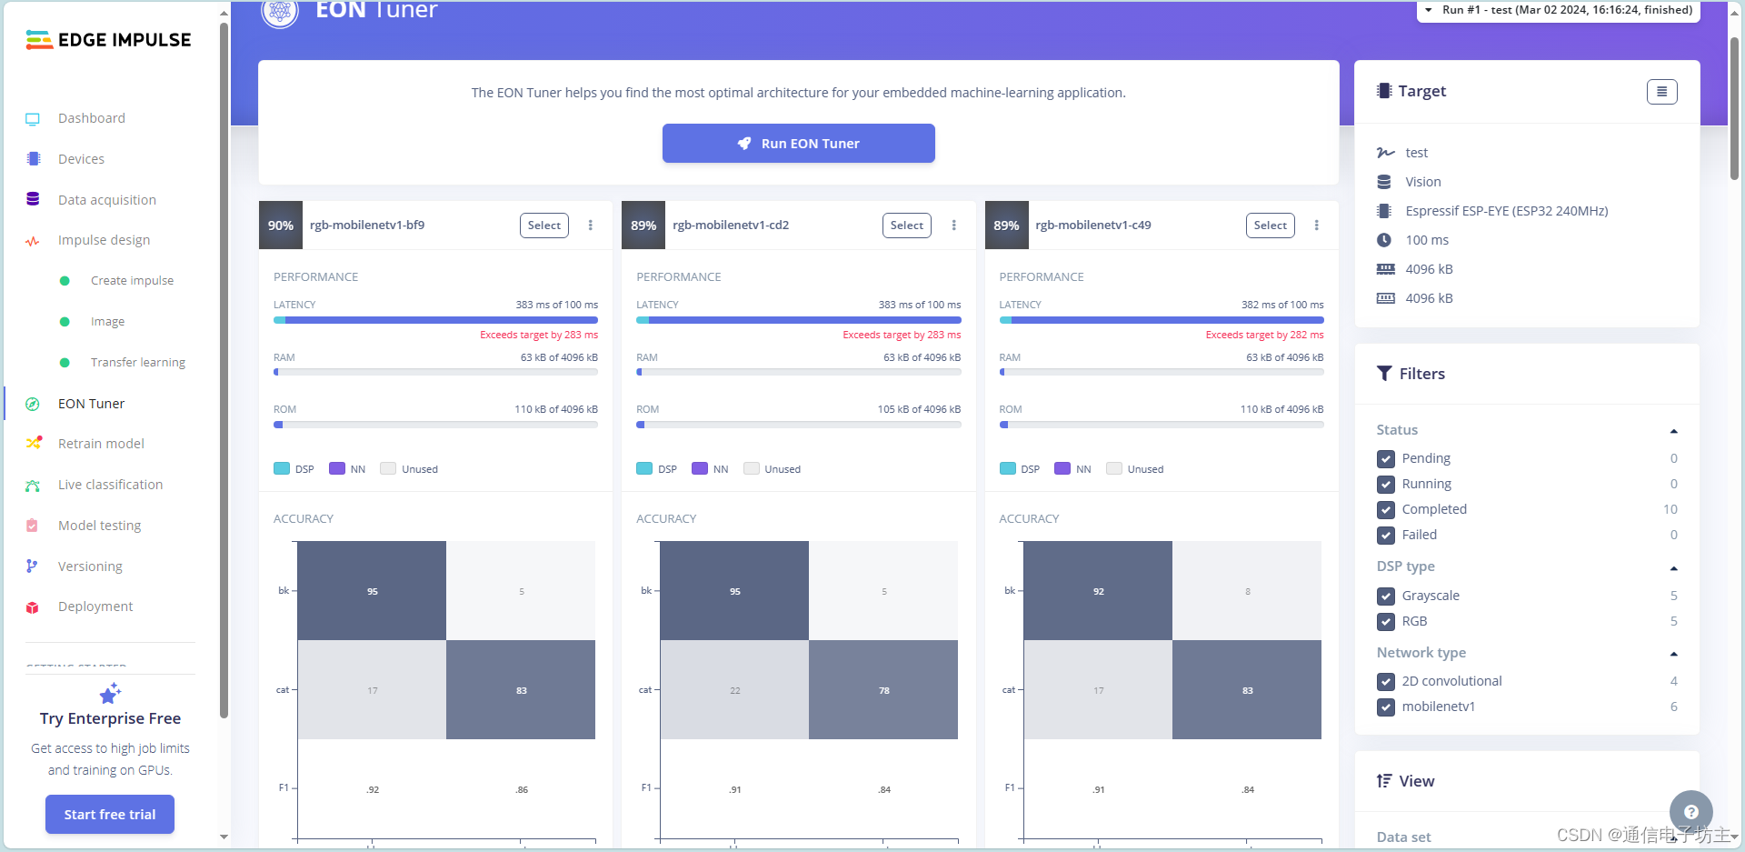Toggle the 2D convolutional checkbox
This screenshot has width=1745, height=852.
pyautogui.click(x=1385, y=682)
